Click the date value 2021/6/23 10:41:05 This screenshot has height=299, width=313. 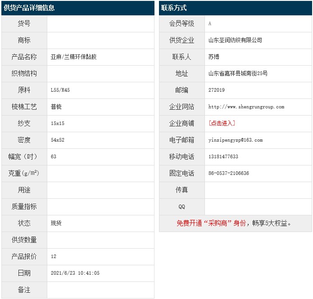point(75,273)
